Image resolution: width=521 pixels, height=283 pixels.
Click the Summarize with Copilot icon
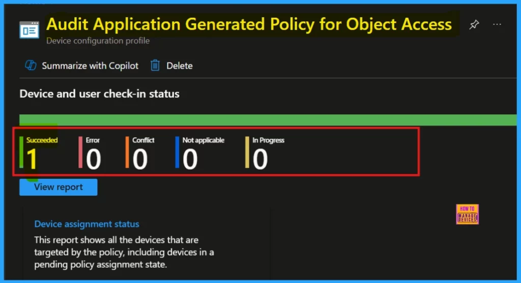(x=31, y=66)
